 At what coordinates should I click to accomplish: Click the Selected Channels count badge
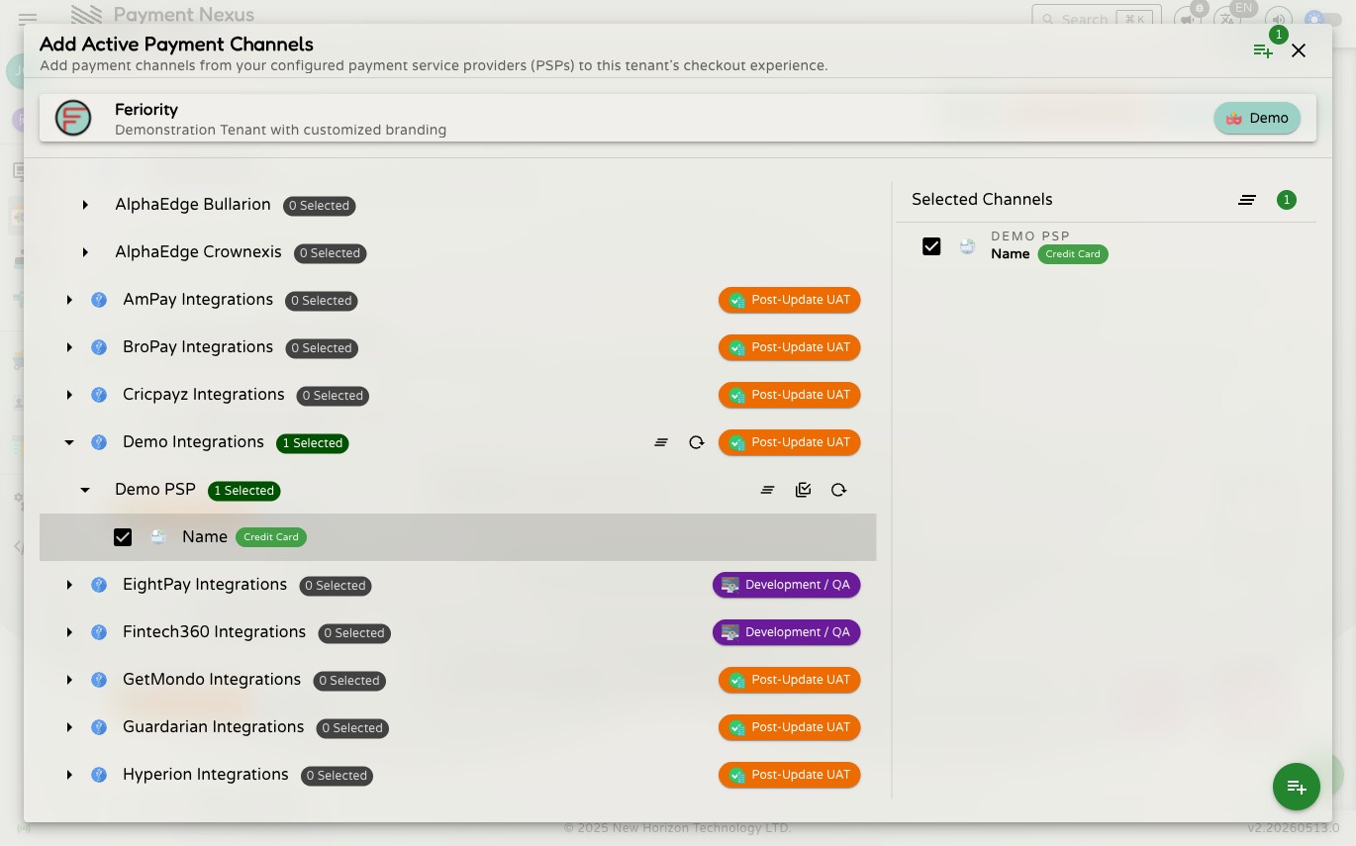(1287, 200)
